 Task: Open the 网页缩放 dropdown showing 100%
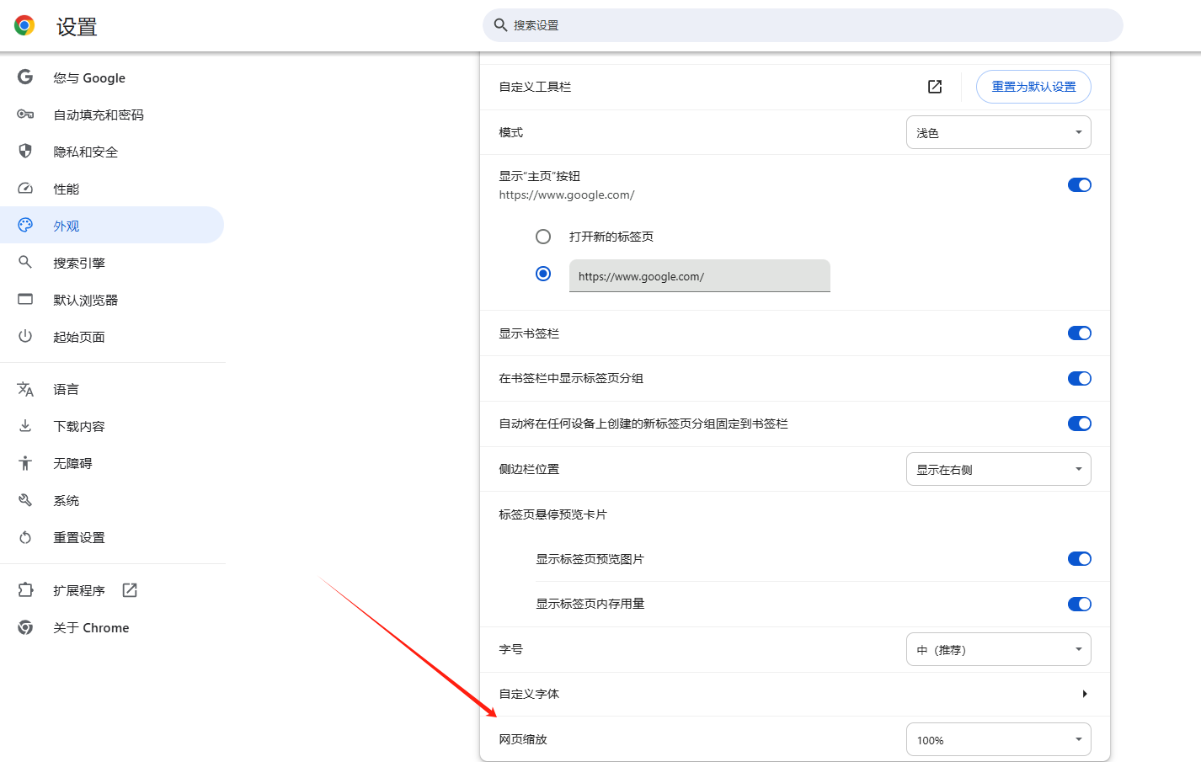coord(998,739)
